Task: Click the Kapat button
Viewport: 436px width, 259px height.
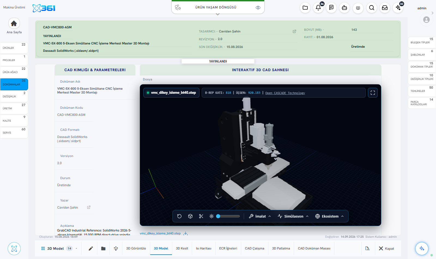Action: 386,248
